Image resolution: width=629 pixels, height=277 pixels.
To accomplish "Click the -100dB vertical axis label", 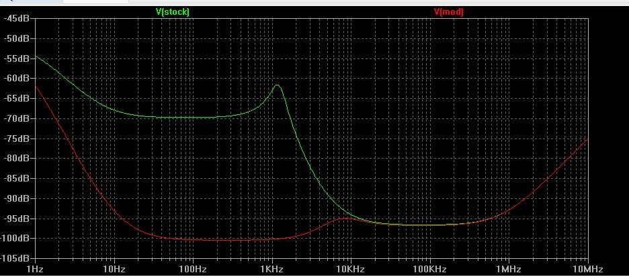I will 15,239.
